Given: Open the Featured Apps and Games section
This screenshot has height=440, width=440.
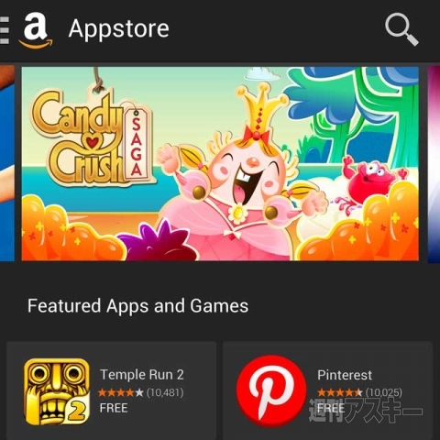Looking at the screenshot, I should (x=137, y=306).
